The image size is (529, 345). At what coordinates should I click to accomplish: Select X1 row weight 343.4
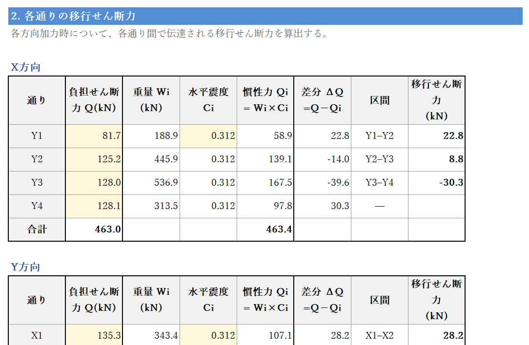(x=151, y=335)
